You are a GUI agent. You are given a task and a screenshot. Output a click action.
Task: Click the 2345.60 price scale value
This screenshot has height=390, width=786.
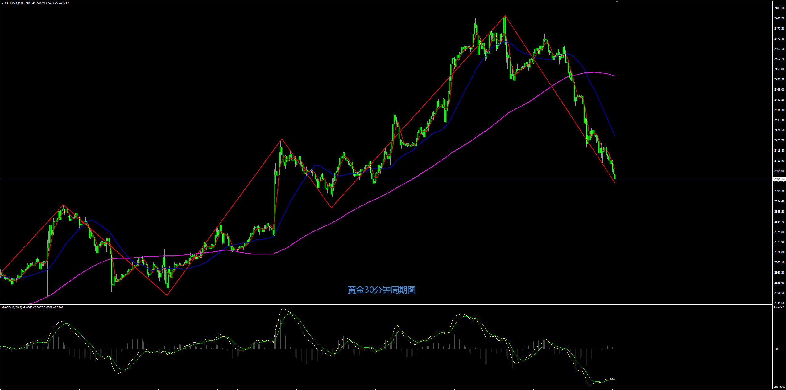click(x=779, y=303)
